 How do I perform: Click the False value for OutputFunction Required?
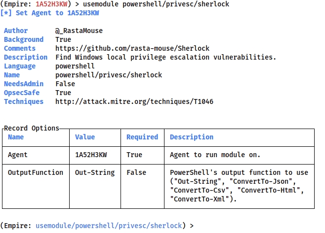(x=136, y=172)
